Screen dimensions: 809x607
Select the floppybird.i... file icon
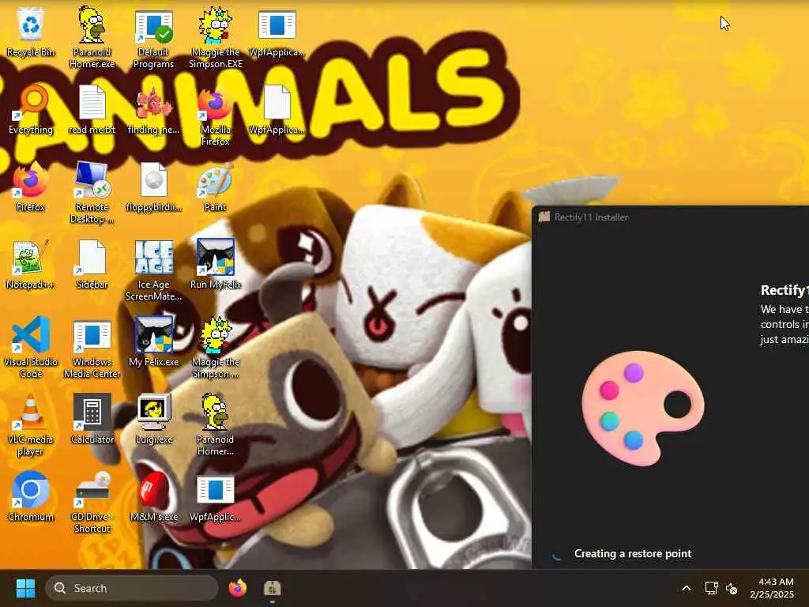point(153,187)
